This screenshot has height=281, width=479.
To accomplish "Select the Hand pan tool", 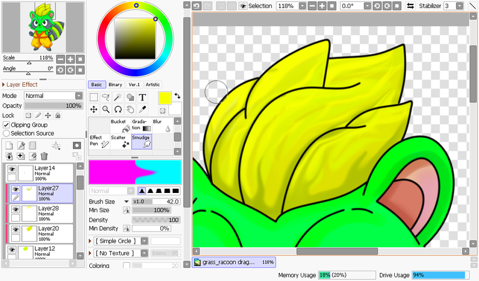I will (x=130, y=109).
